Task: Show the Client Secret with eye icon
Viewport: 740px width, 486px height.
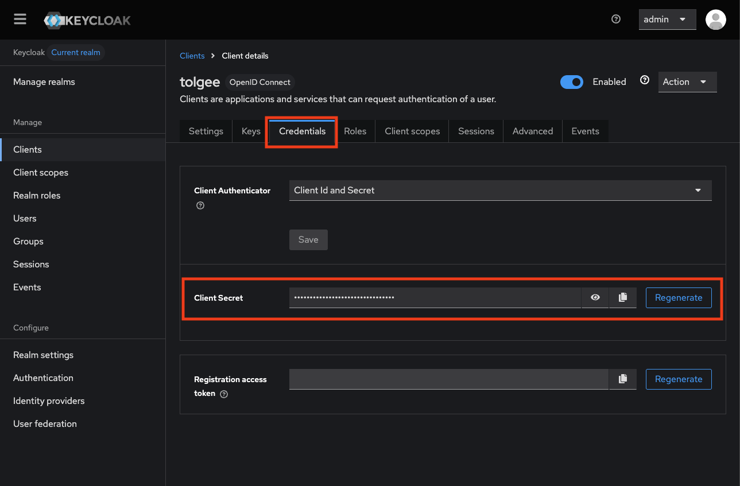Action: click(595, 297)
